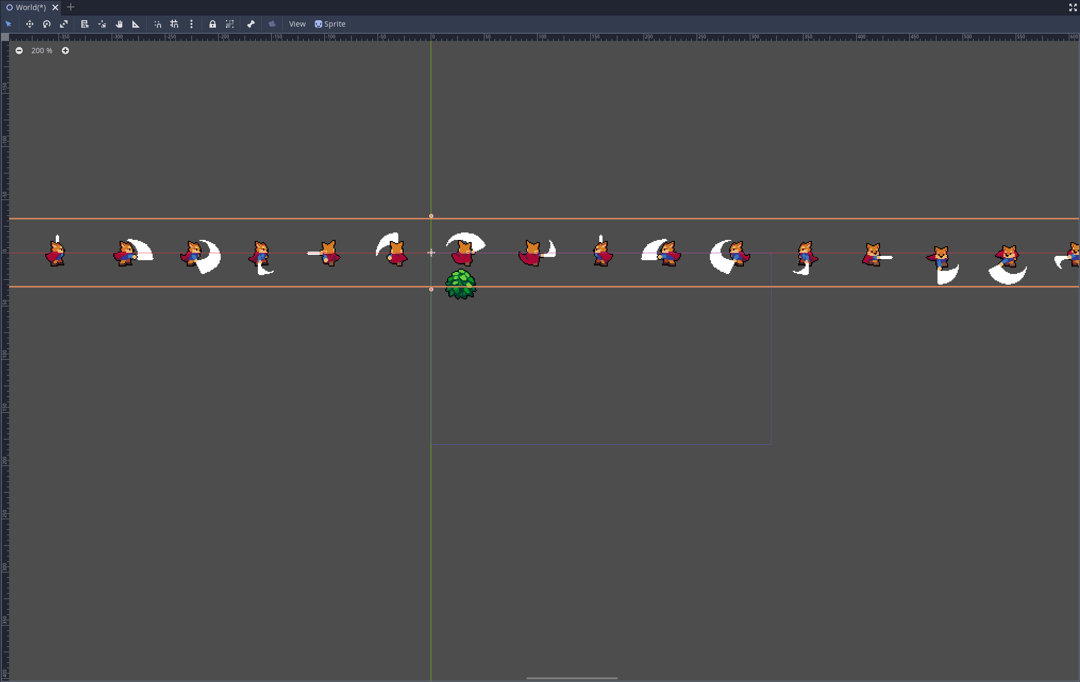
Task: Open the View menu
Action: pyautogui.click(x=297, y=24)
